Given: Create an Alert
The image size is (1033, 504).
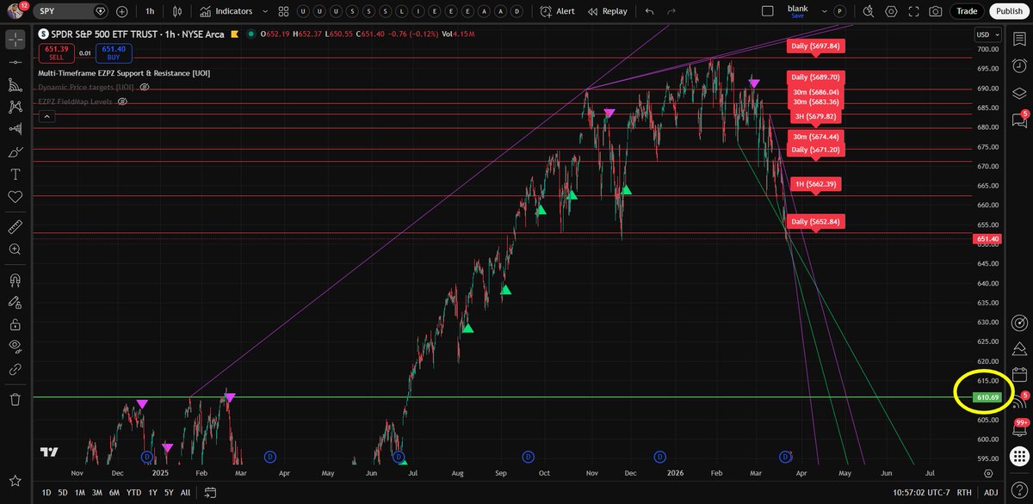Looking at the screenshot, I should coord(558,11).
